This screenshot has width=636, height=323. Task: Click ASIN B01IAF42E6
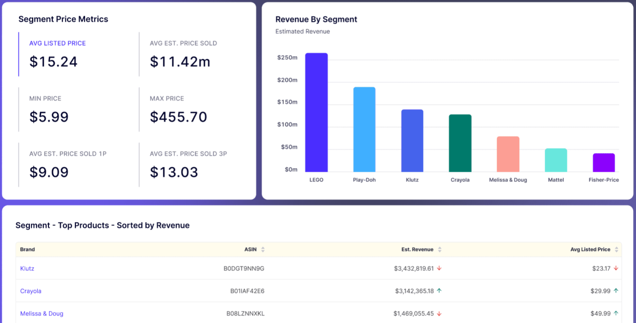pos(248,291)
